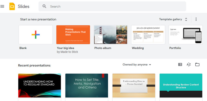
Task: Open the three-dot more options menu
Action: [196, 19]
